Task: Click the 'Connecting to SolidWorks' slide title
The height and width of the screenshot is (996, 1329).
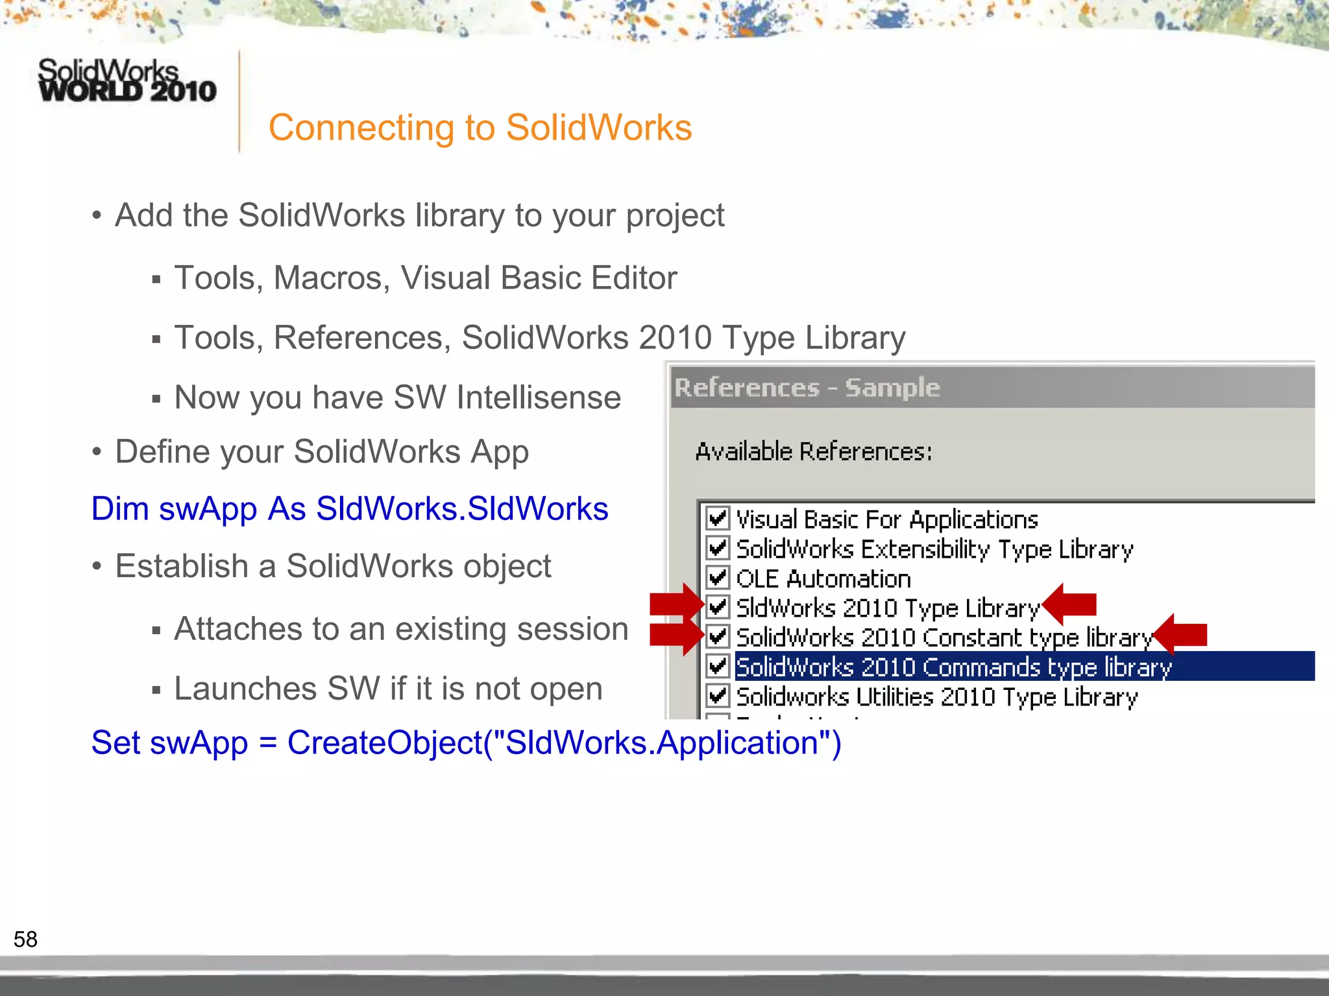Action: [x=480, y=127]
